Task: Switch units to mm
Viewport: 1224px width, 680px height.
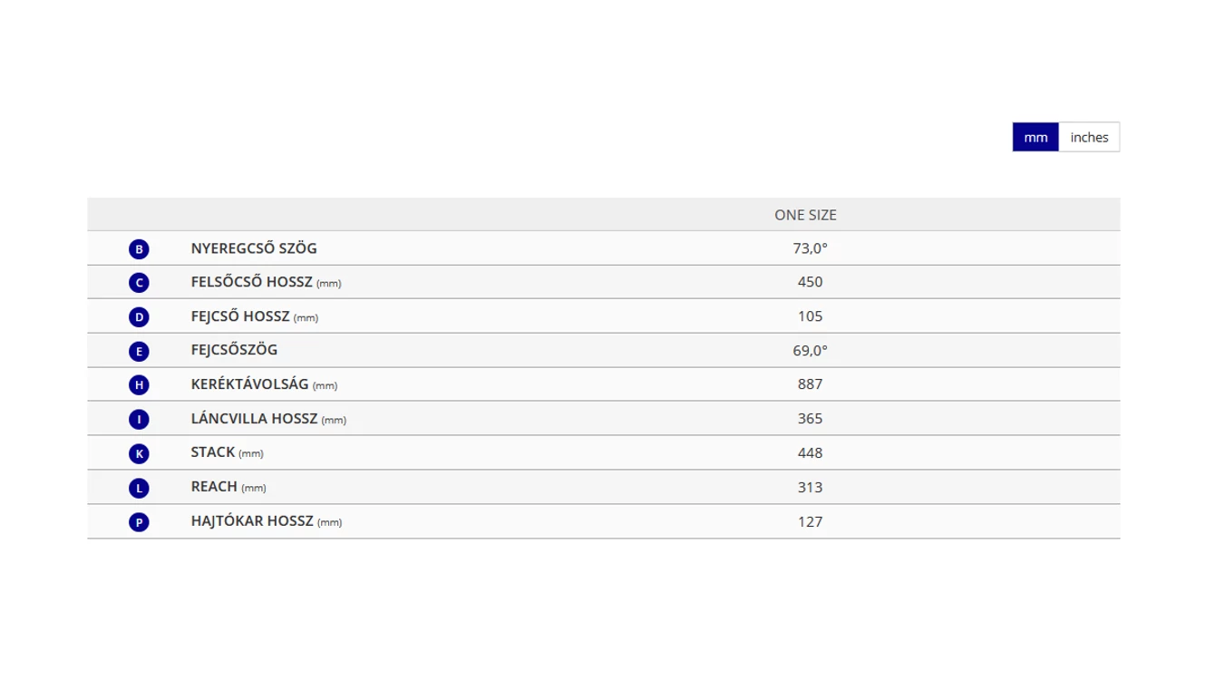Action: click(1035, 138)
